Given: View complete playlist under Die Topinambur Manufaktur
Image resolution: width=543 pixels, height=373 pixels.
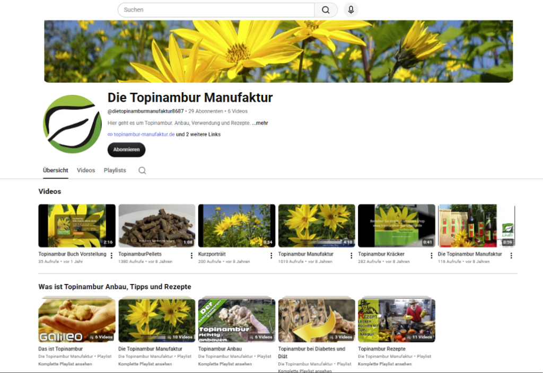Looking at the screenshot, I should click(145, 364).
